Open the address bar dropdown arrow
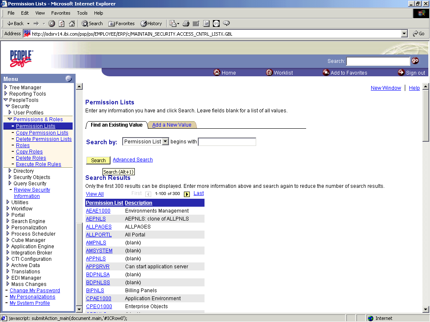 404,34
